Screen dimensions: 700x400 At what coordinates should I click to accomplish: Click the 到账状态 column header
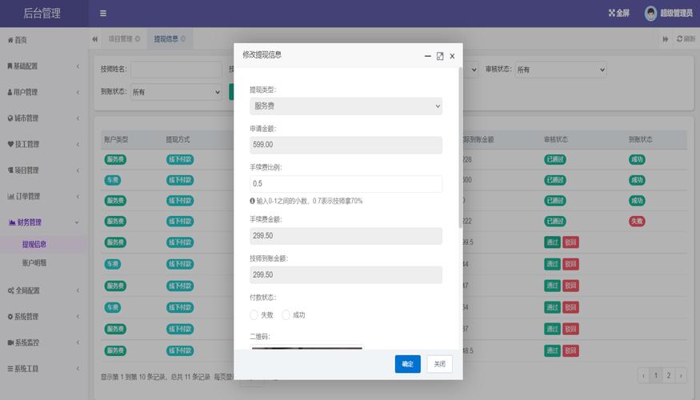640,140
